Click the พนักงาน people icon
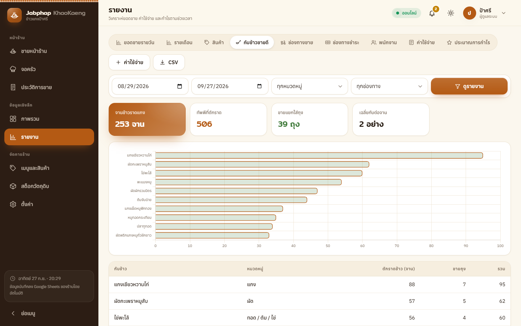 click(374, 42)
